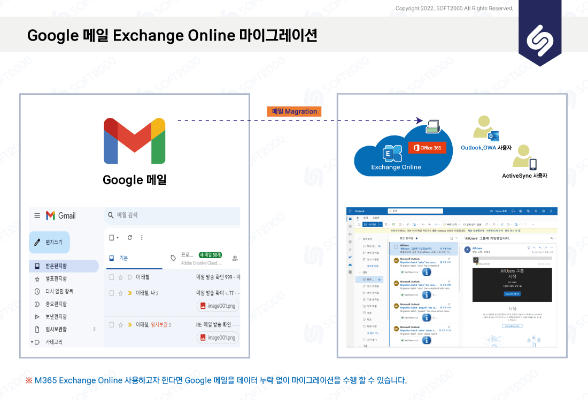Toggle the Gmail select-all checkbox
The width and height of the screenshot is (588, 400).
click(111, 238)
